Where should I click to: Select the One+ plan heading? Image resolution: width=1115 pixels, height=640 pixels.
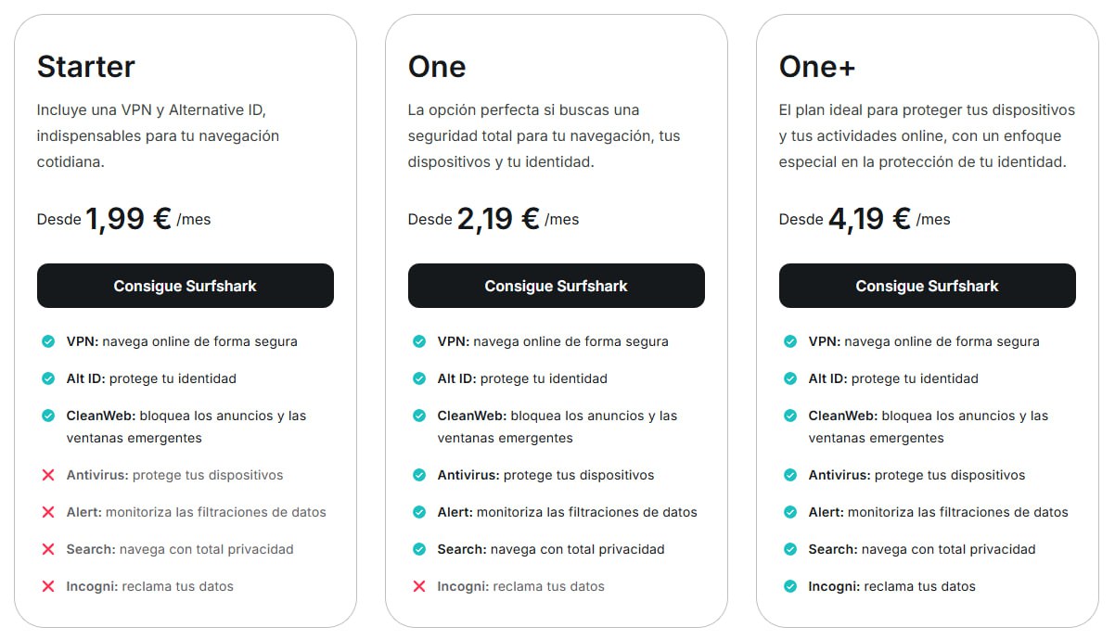click(817, 67)
